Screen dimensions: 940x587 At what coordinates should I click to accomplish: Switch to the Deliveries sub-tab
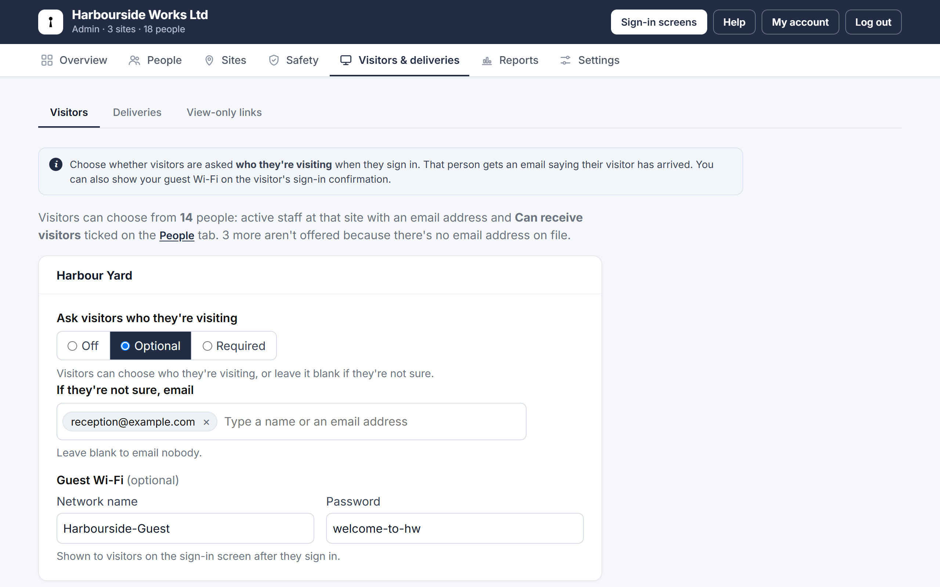[x=137, y=113]
